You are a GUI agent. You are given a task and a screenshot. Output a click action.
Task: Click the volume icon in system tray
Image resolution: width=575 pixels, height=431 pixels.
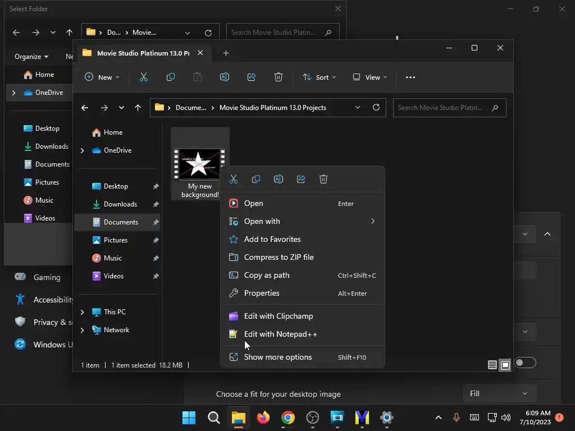506,418
